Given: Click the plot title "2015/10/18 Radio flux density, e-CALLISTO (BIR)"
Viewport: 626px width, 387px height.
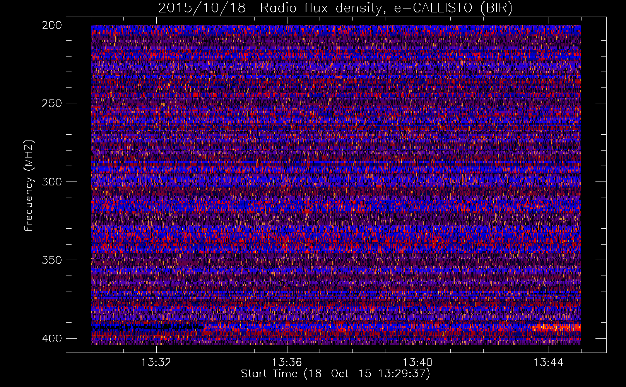Looking at the screenshot, I should click(x=335, y=8).
